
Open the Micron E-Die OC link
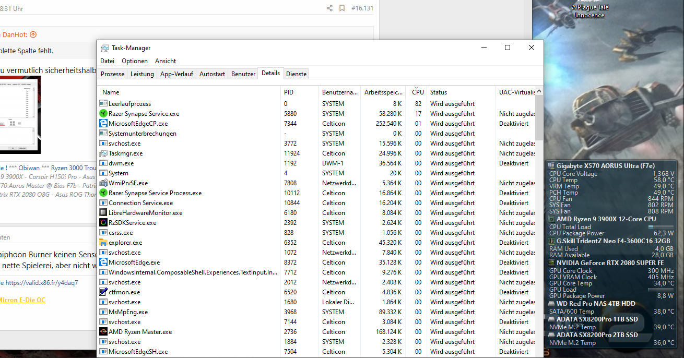[x=22, y=300]
